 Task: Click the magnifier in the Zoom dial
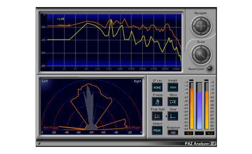coord(201,55)
